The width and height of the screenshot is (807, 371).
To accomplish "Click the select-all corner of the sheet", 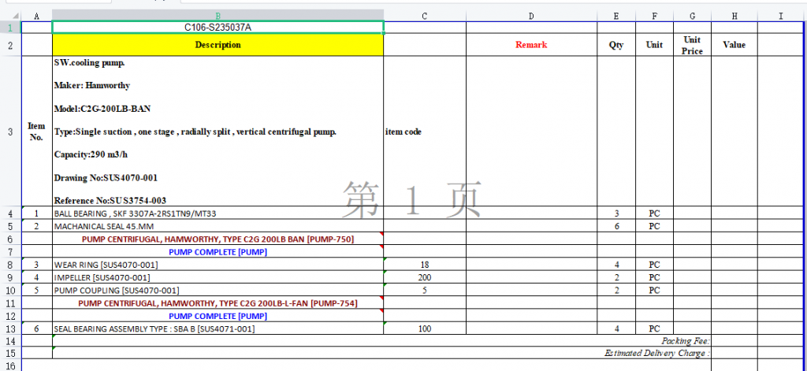I will point(10,16).
